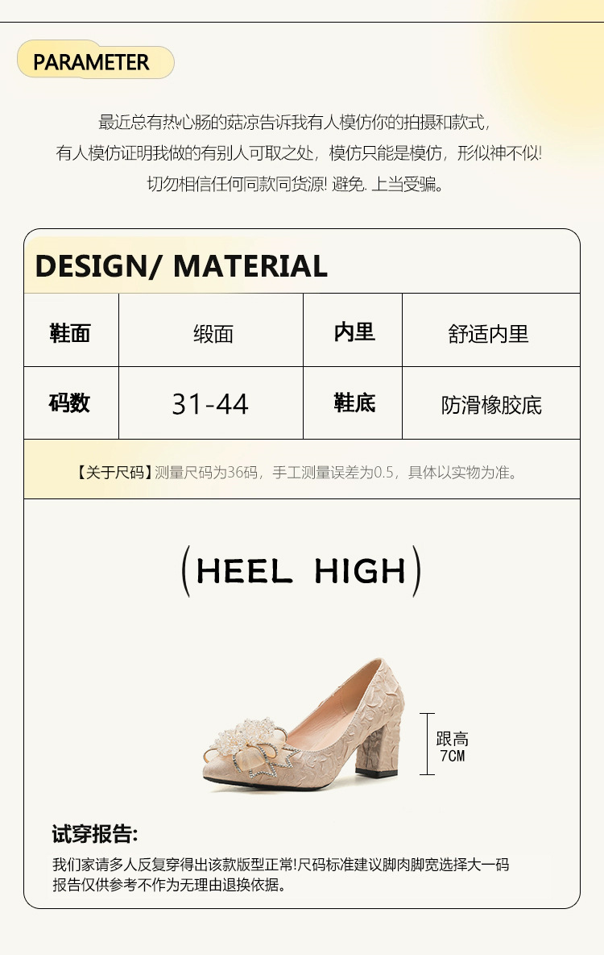Click the fitting report paragraph text
Screen dimensions: 604x955
280,874
